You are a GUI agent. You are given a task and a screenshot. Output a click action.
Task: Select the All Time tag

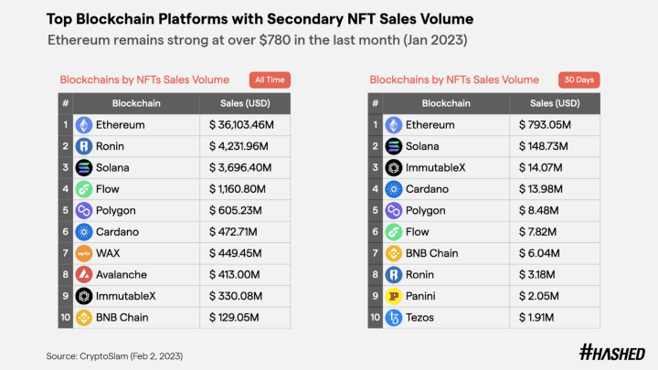270,80
